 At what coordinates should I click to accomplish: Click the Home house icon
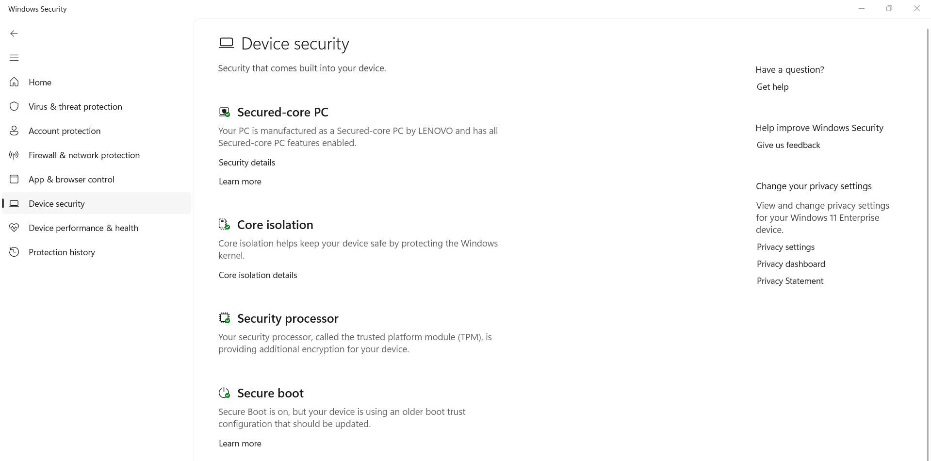click(x=14, y=82)
